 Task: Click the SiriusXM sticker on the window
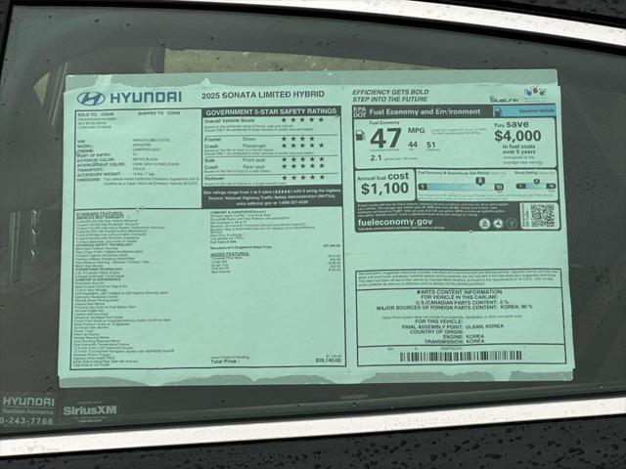pos(90,410)
